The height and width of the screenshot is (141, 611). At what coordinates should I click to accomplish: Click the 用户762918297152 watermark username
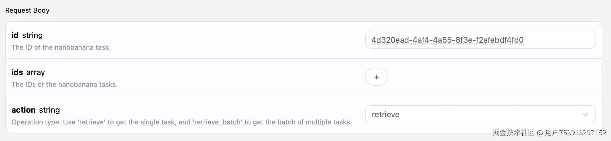point(575,133)
